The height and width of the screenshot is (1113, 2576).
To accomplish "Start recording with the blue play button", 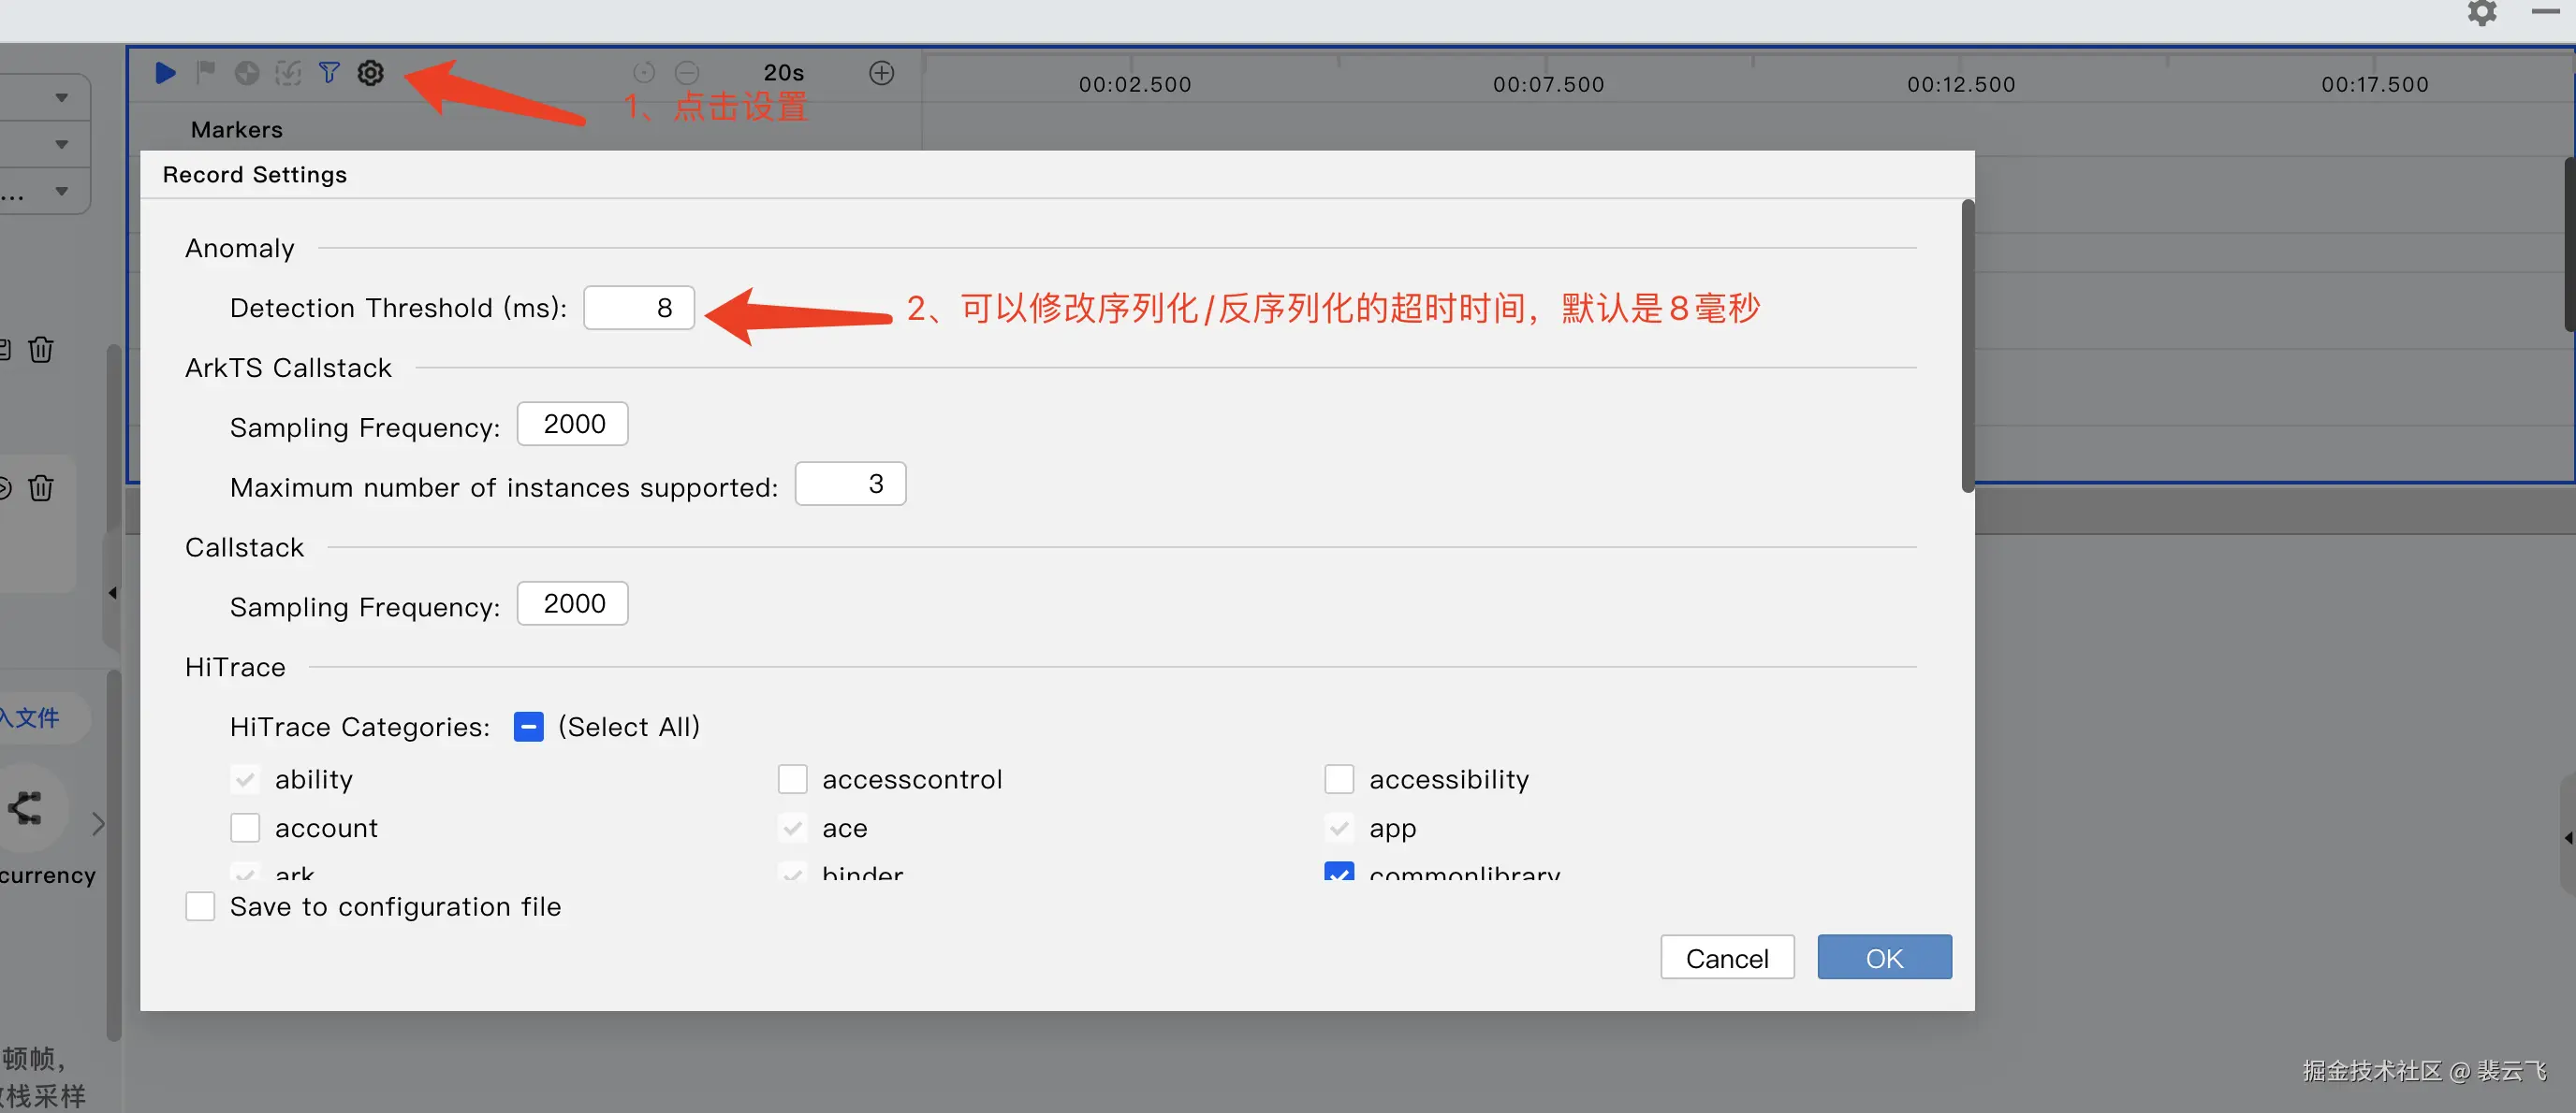I will [166, 73].
